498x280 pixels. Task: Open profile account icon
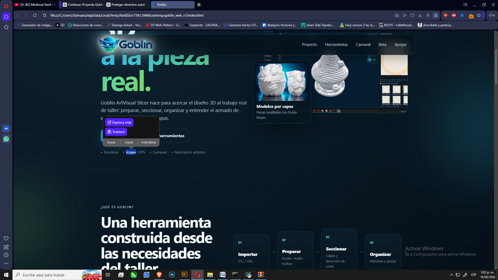tap(436, 15)
